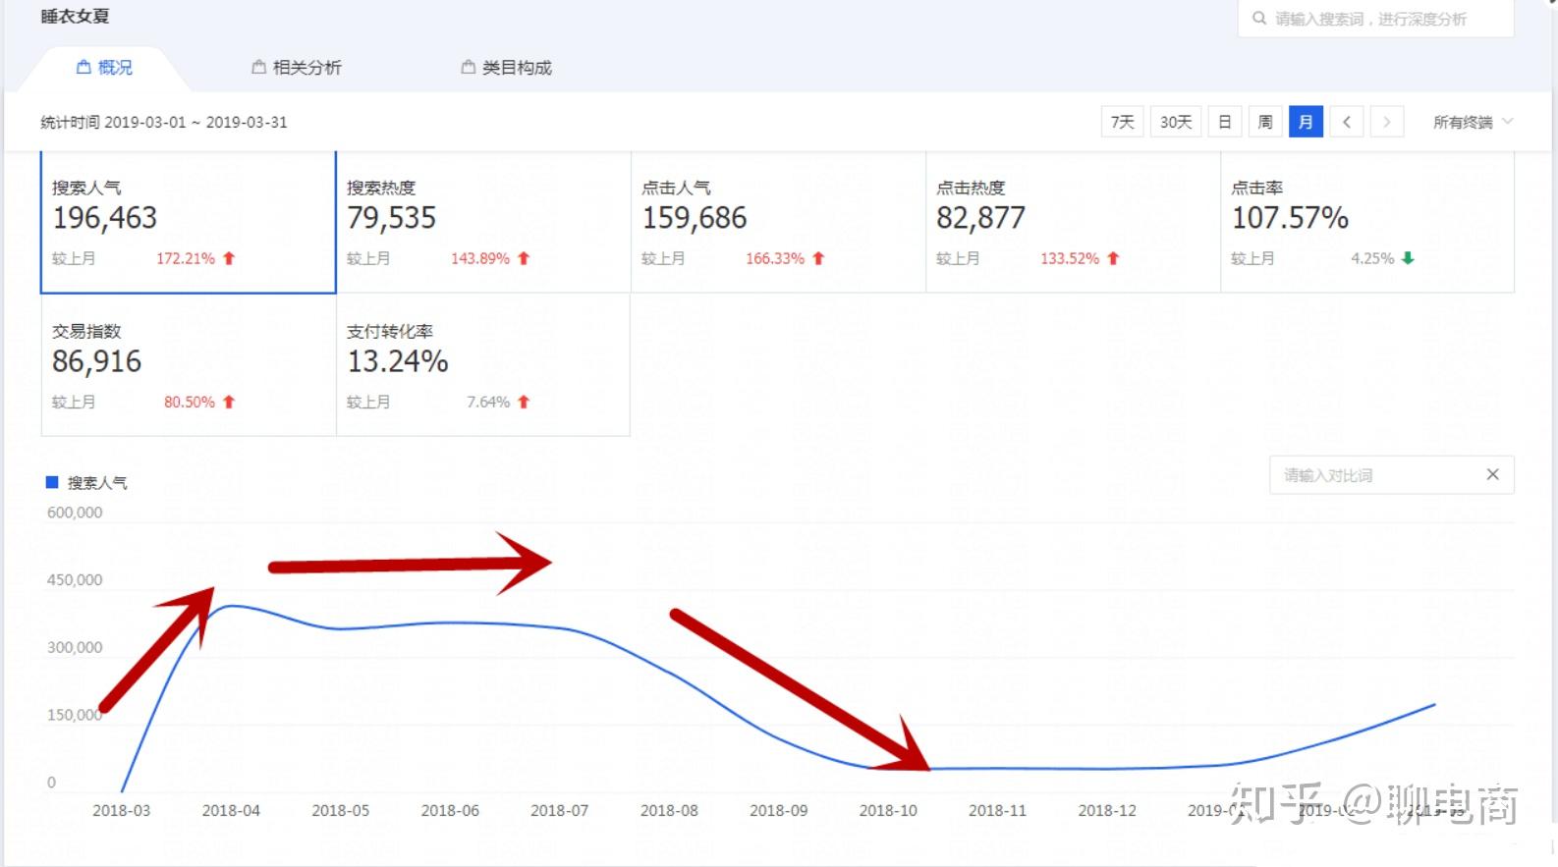Click the 睡衣女夏 keyword title
The width and height of the screenshot is (1558, 867).
[76, 17]
